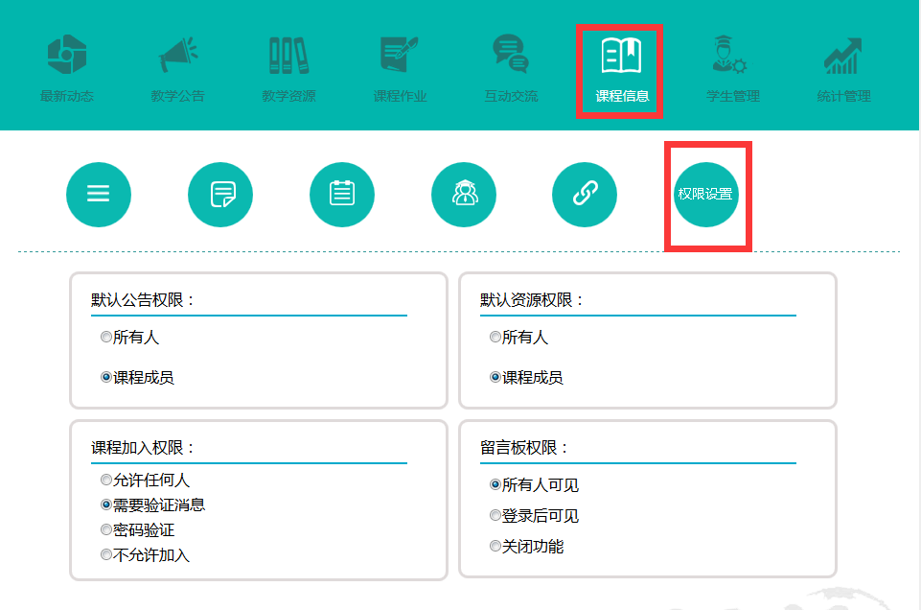Select 关闭功能 for message board

tap(495, 547)
